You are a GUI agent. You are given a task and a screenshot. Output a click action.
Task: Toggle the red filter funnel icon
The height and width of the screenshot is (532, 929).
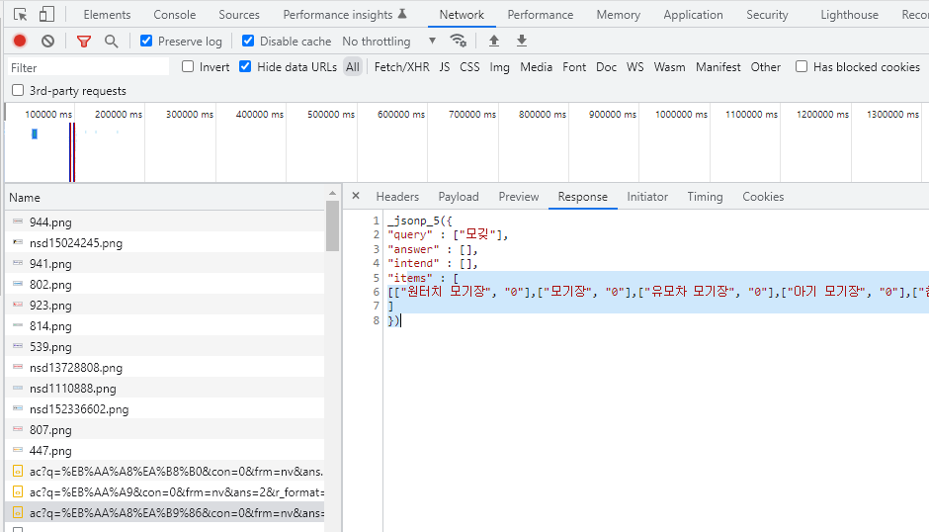point(84,41)
